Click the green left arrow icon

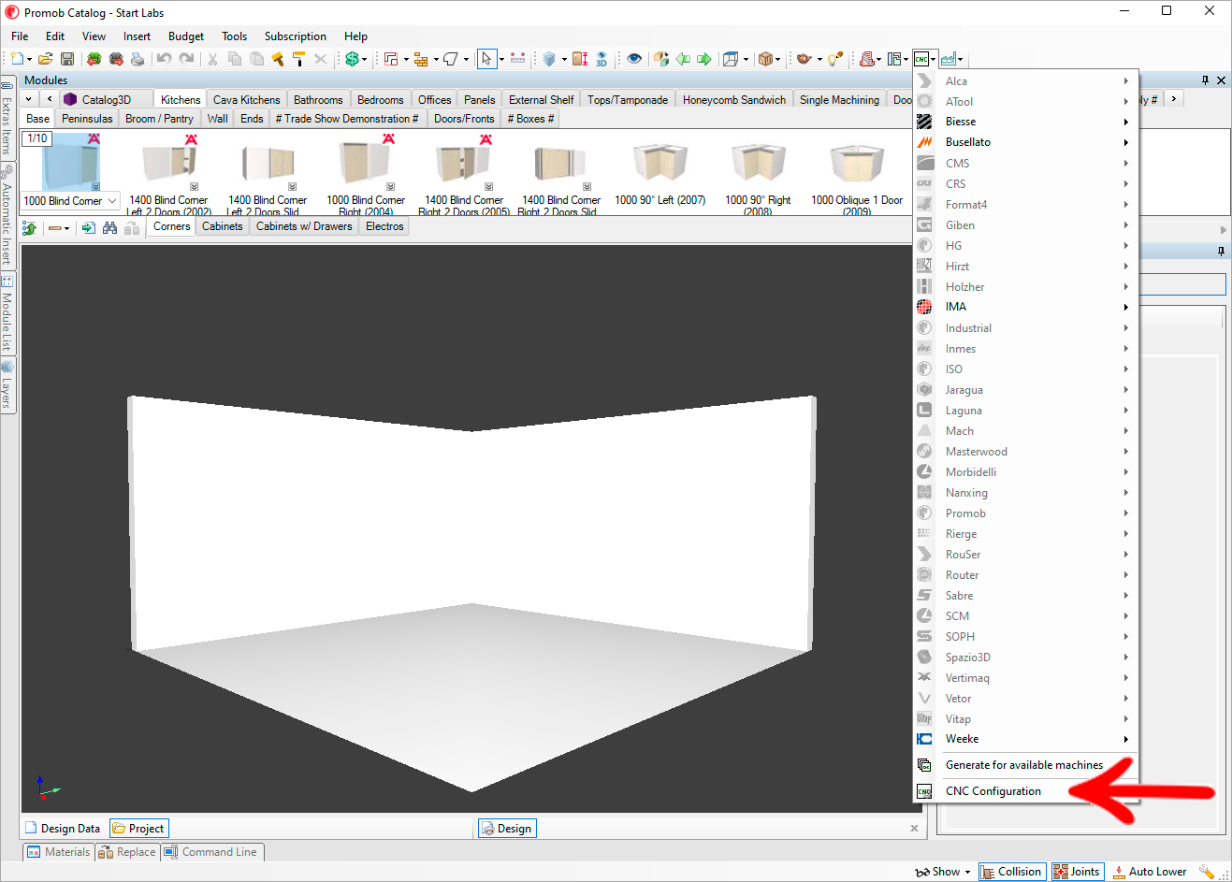tap(684, 59)
